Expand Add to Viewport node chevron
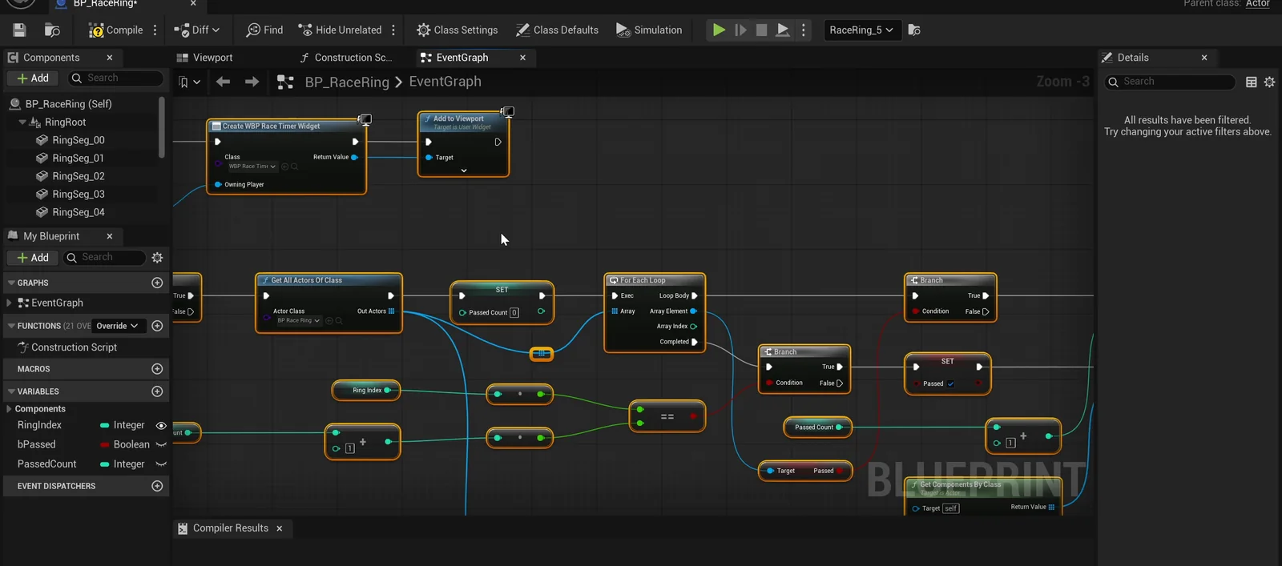This screenshot has height=566, width=1282. 463,171
